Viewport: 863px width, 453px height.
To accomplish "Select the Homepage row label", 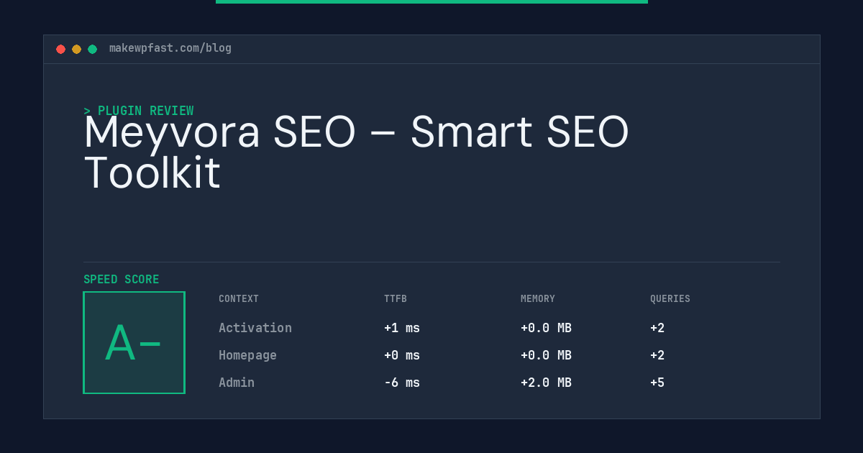I will (x=247, y=355).
